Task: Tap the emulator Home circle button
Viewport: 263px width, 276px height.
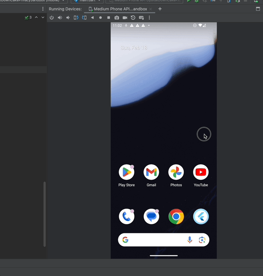Action: (x=101, y=18)
